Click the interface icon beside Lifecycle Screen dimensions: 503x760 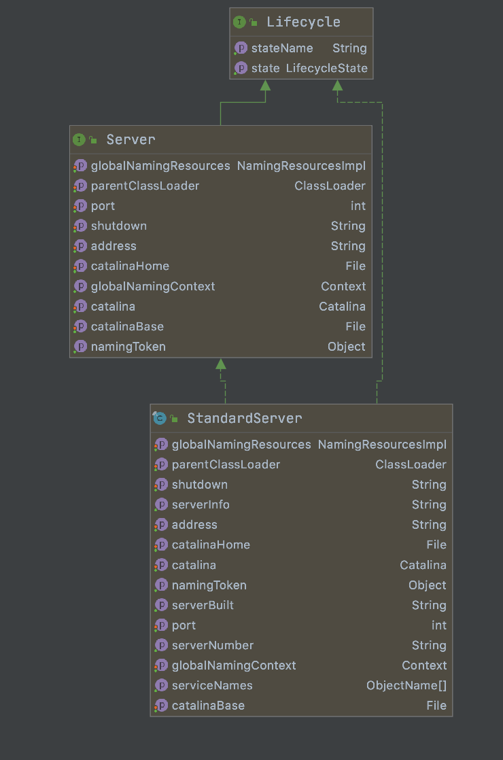[239, 22]
